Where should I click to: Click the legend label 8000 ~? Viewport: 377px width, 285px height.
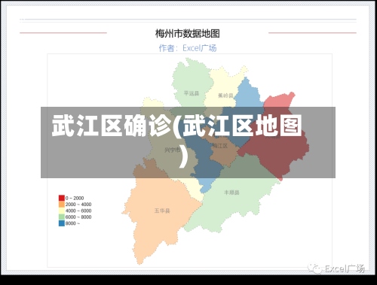point(72,223)
